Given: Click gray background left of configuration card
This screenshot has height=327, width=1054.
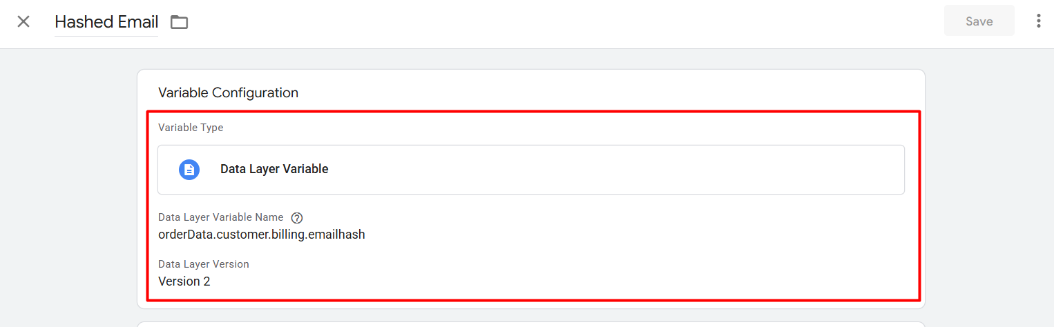Looking at the screenshot, I should point(69,186).
